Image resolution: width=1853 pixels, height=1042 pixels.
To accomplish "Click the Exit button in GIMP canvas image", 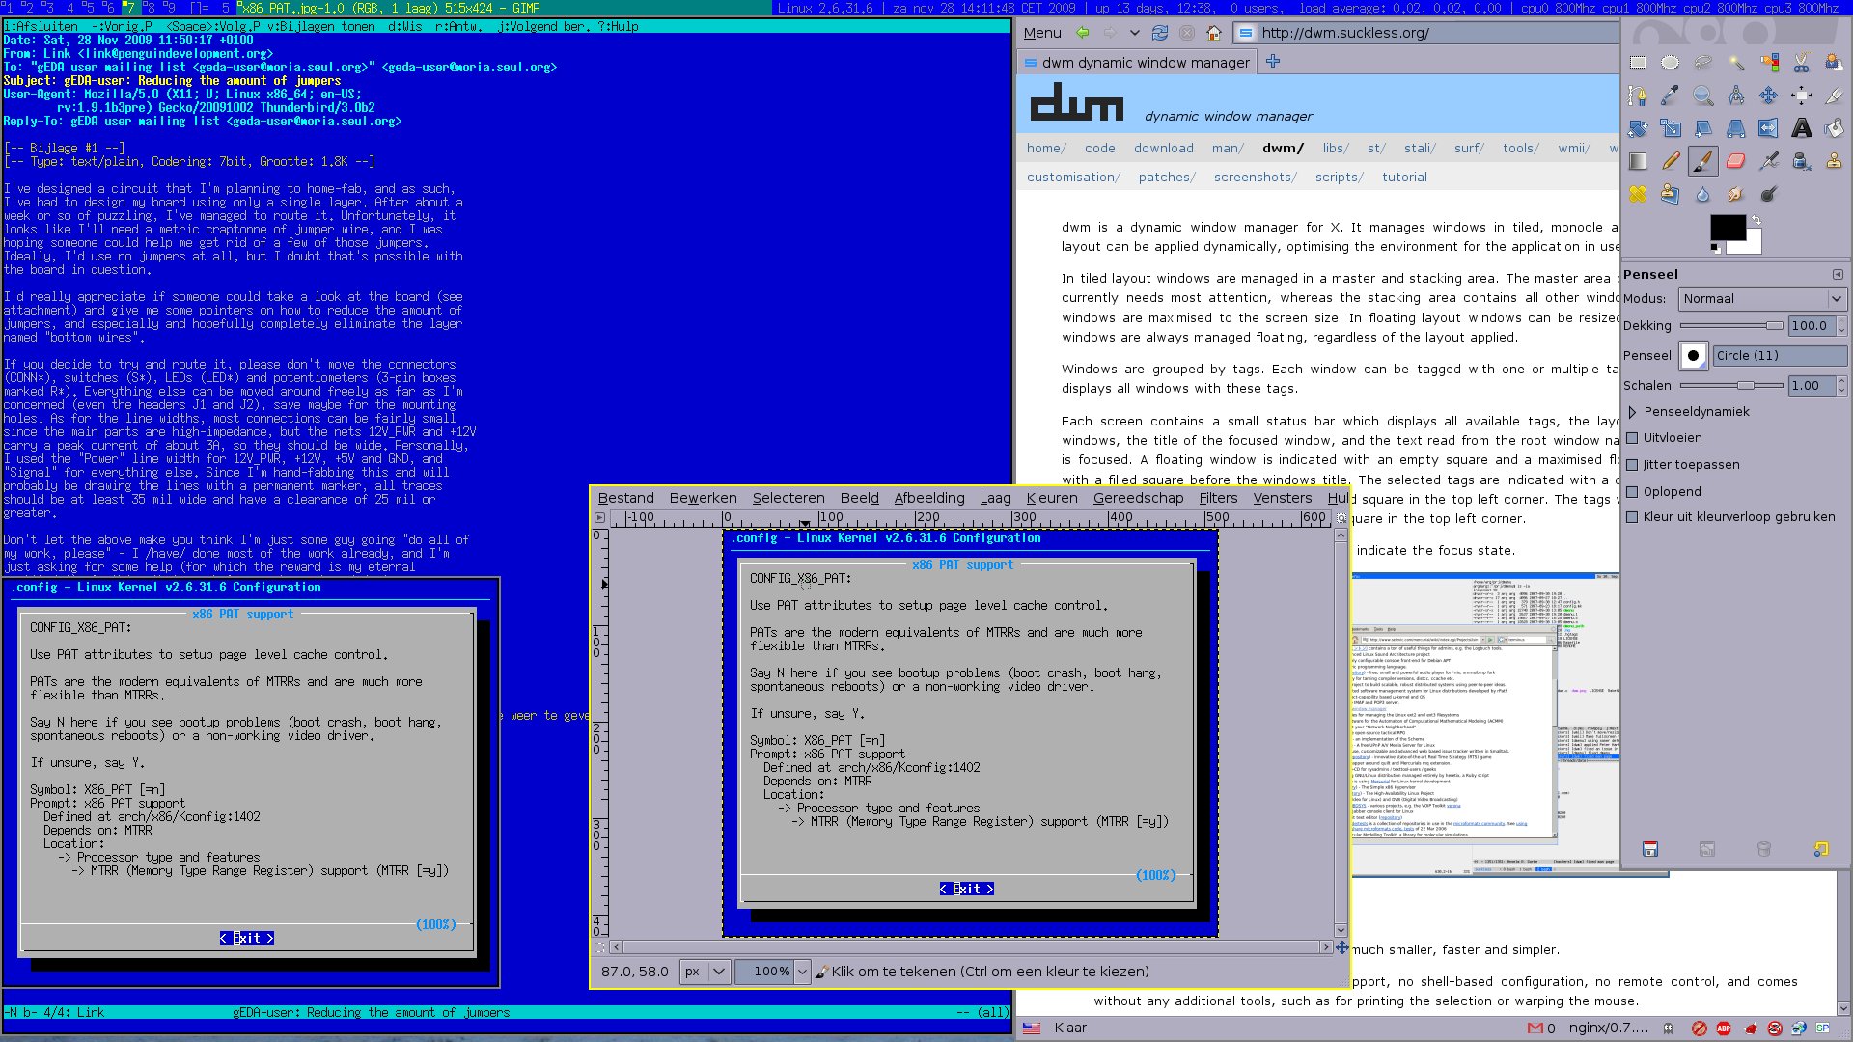I will pos(966,890).
